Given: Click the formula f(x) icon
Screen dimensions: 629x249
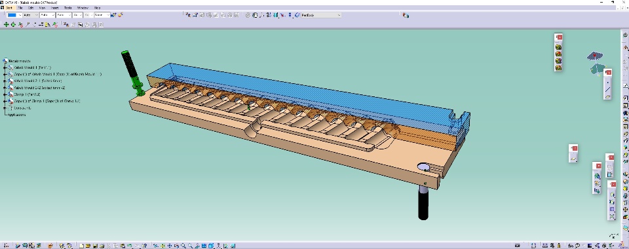Looking at the screenshot, I should 571,246.
